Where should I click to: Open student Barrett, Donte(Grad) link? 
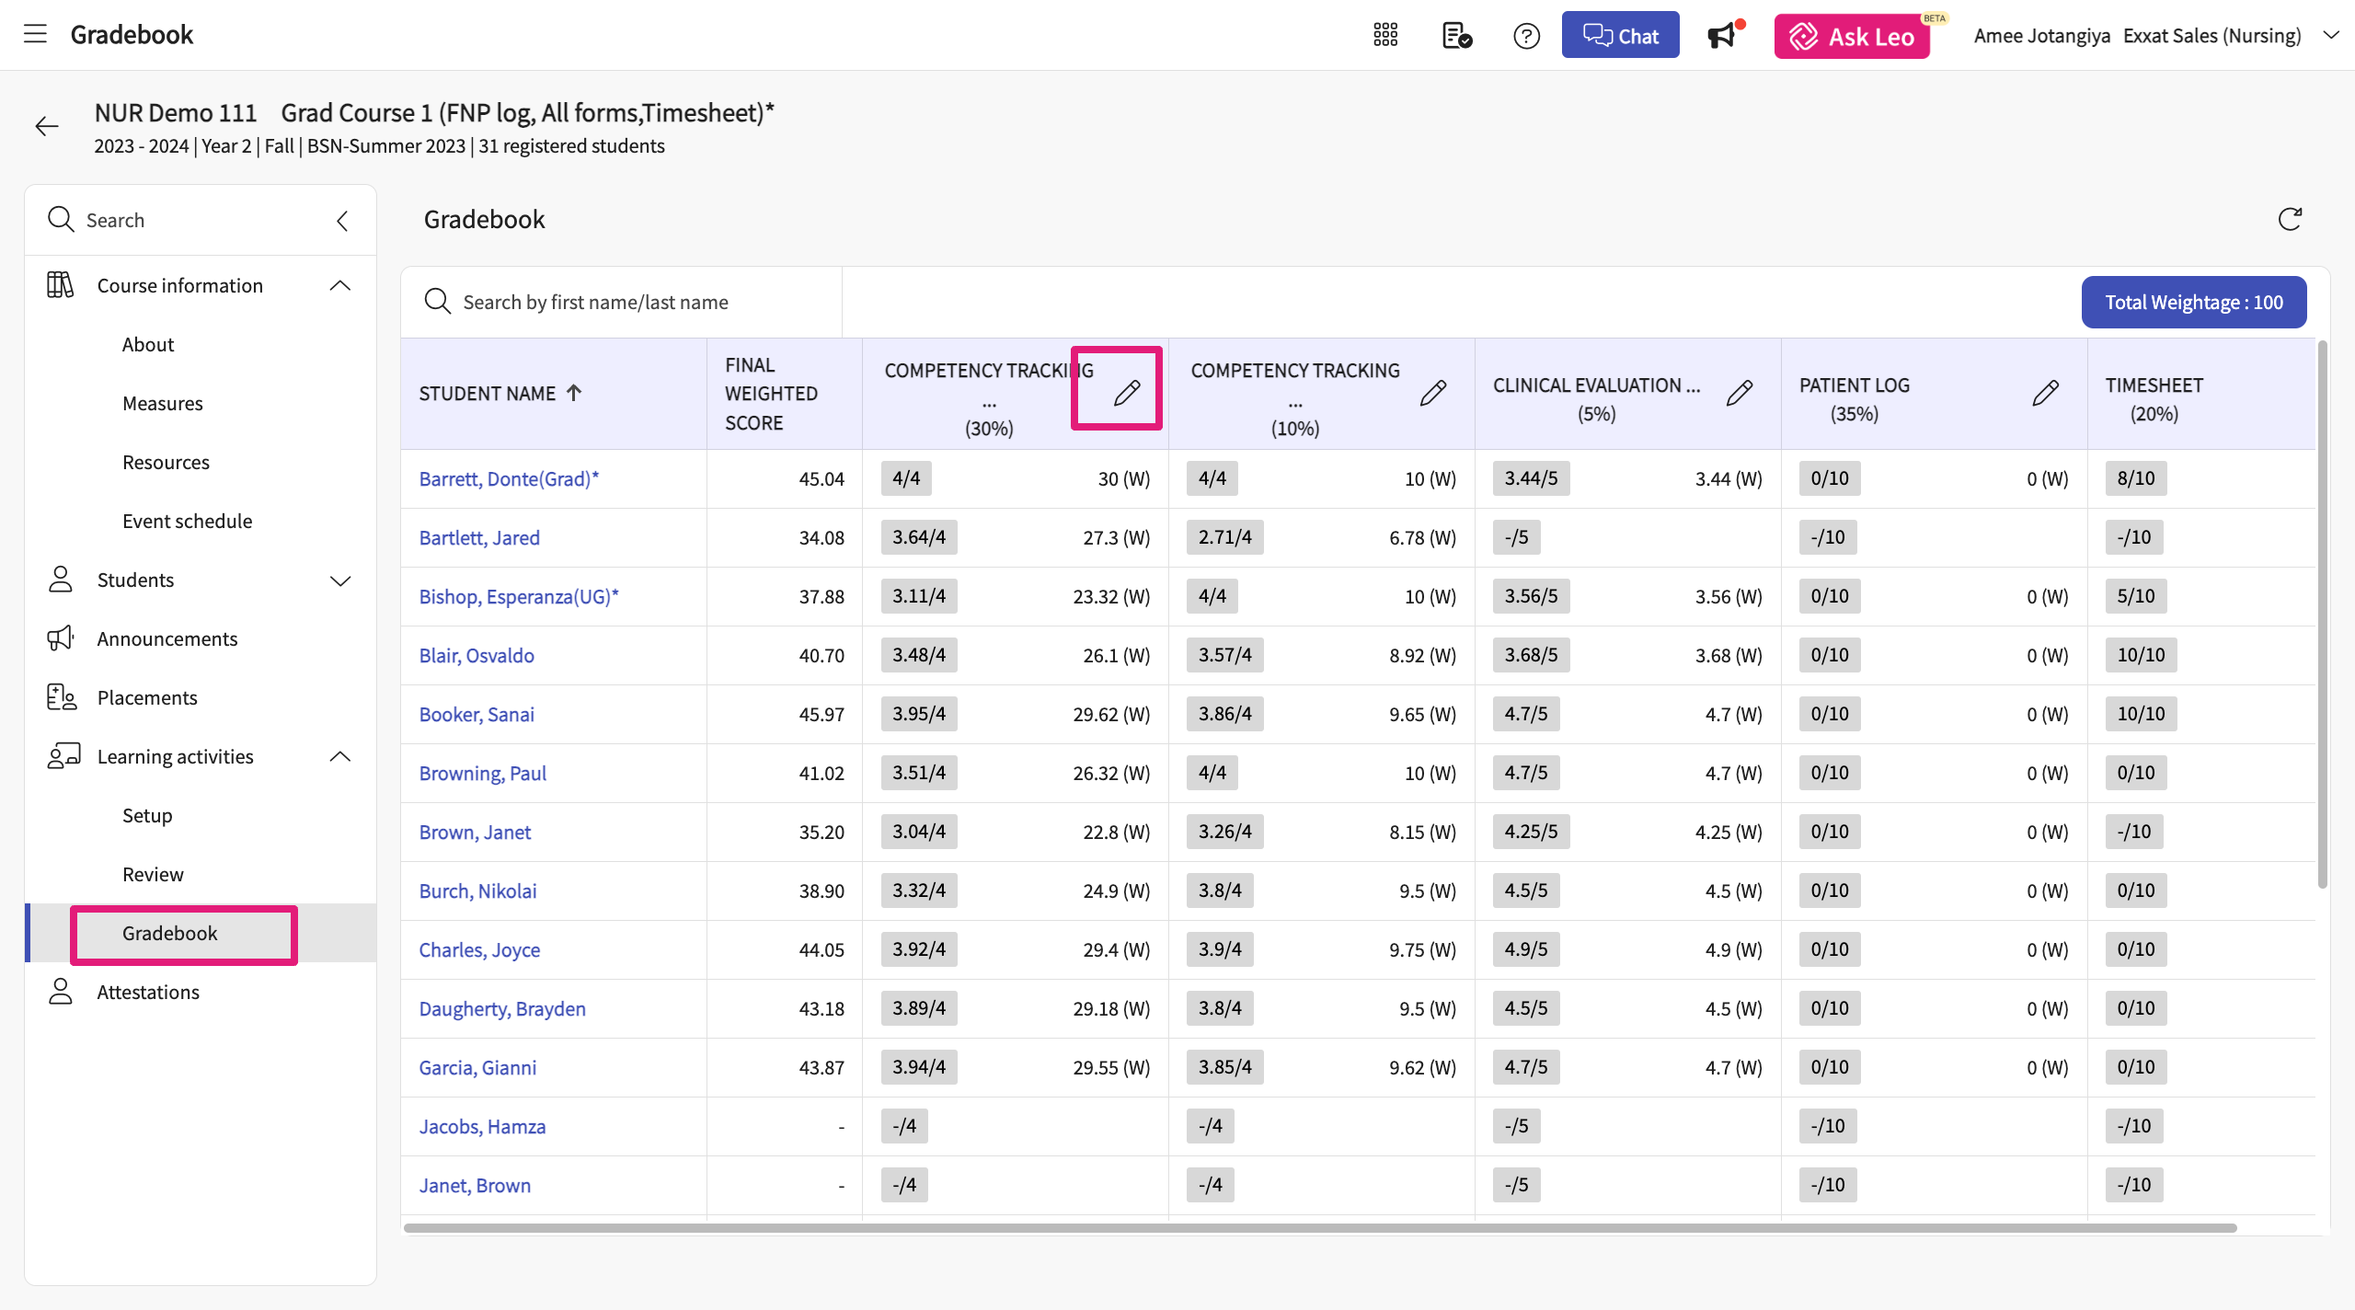pos(509,479)
